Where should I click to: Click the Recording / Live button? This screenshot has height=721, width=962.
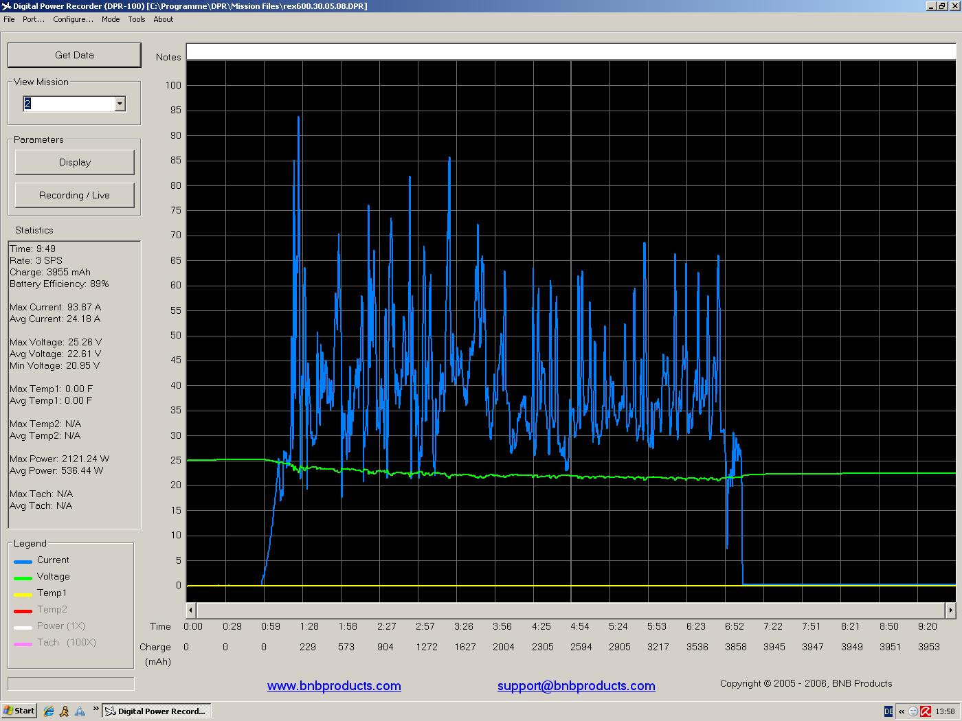coord(75,196)
